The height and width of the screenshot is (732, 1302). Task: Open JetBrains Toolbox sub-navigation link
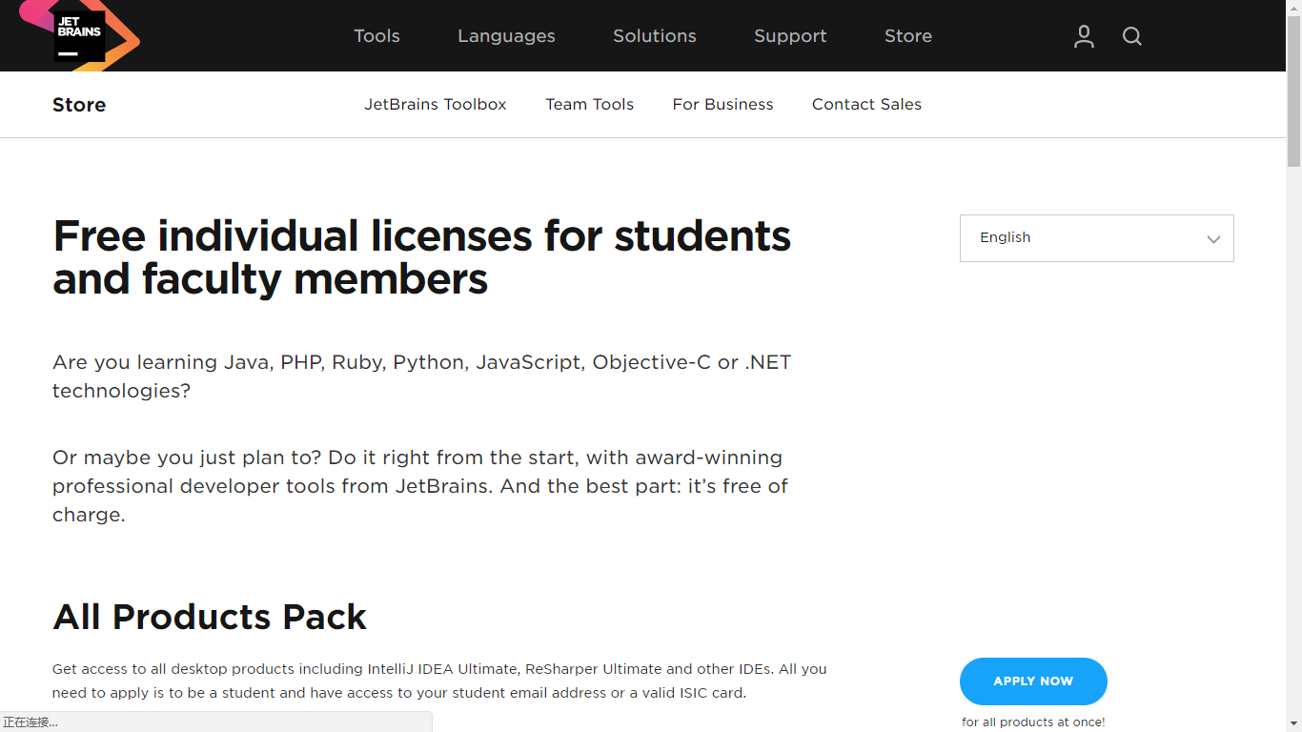436,105
